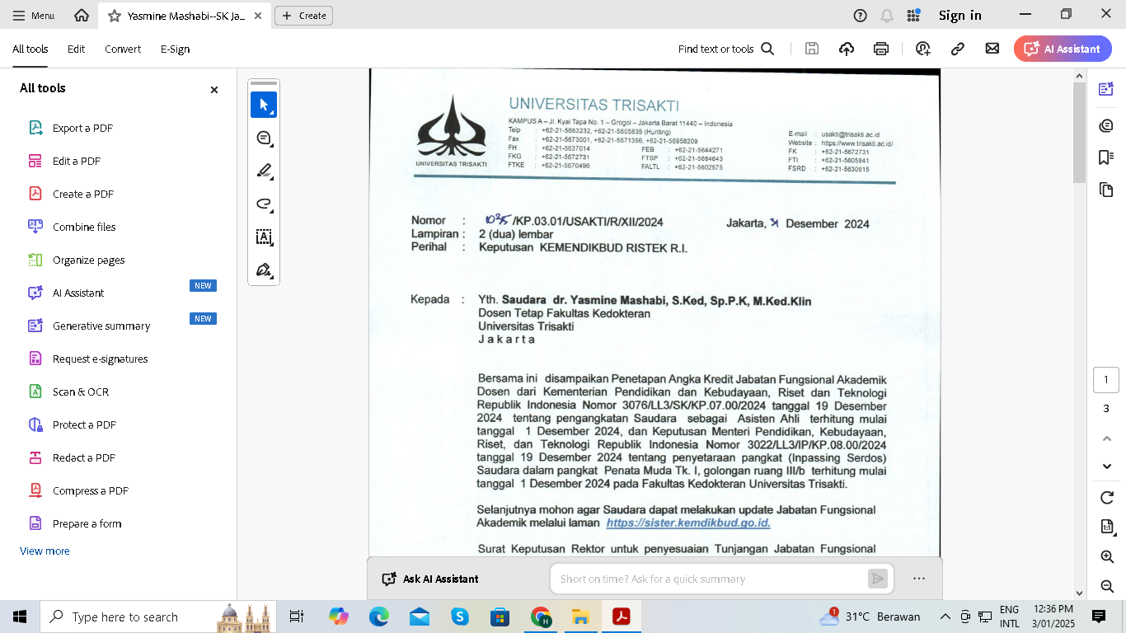1126x633 pixels.
Task: Close the Yasmine Mashabi document tab
Action: pos(258,16)
